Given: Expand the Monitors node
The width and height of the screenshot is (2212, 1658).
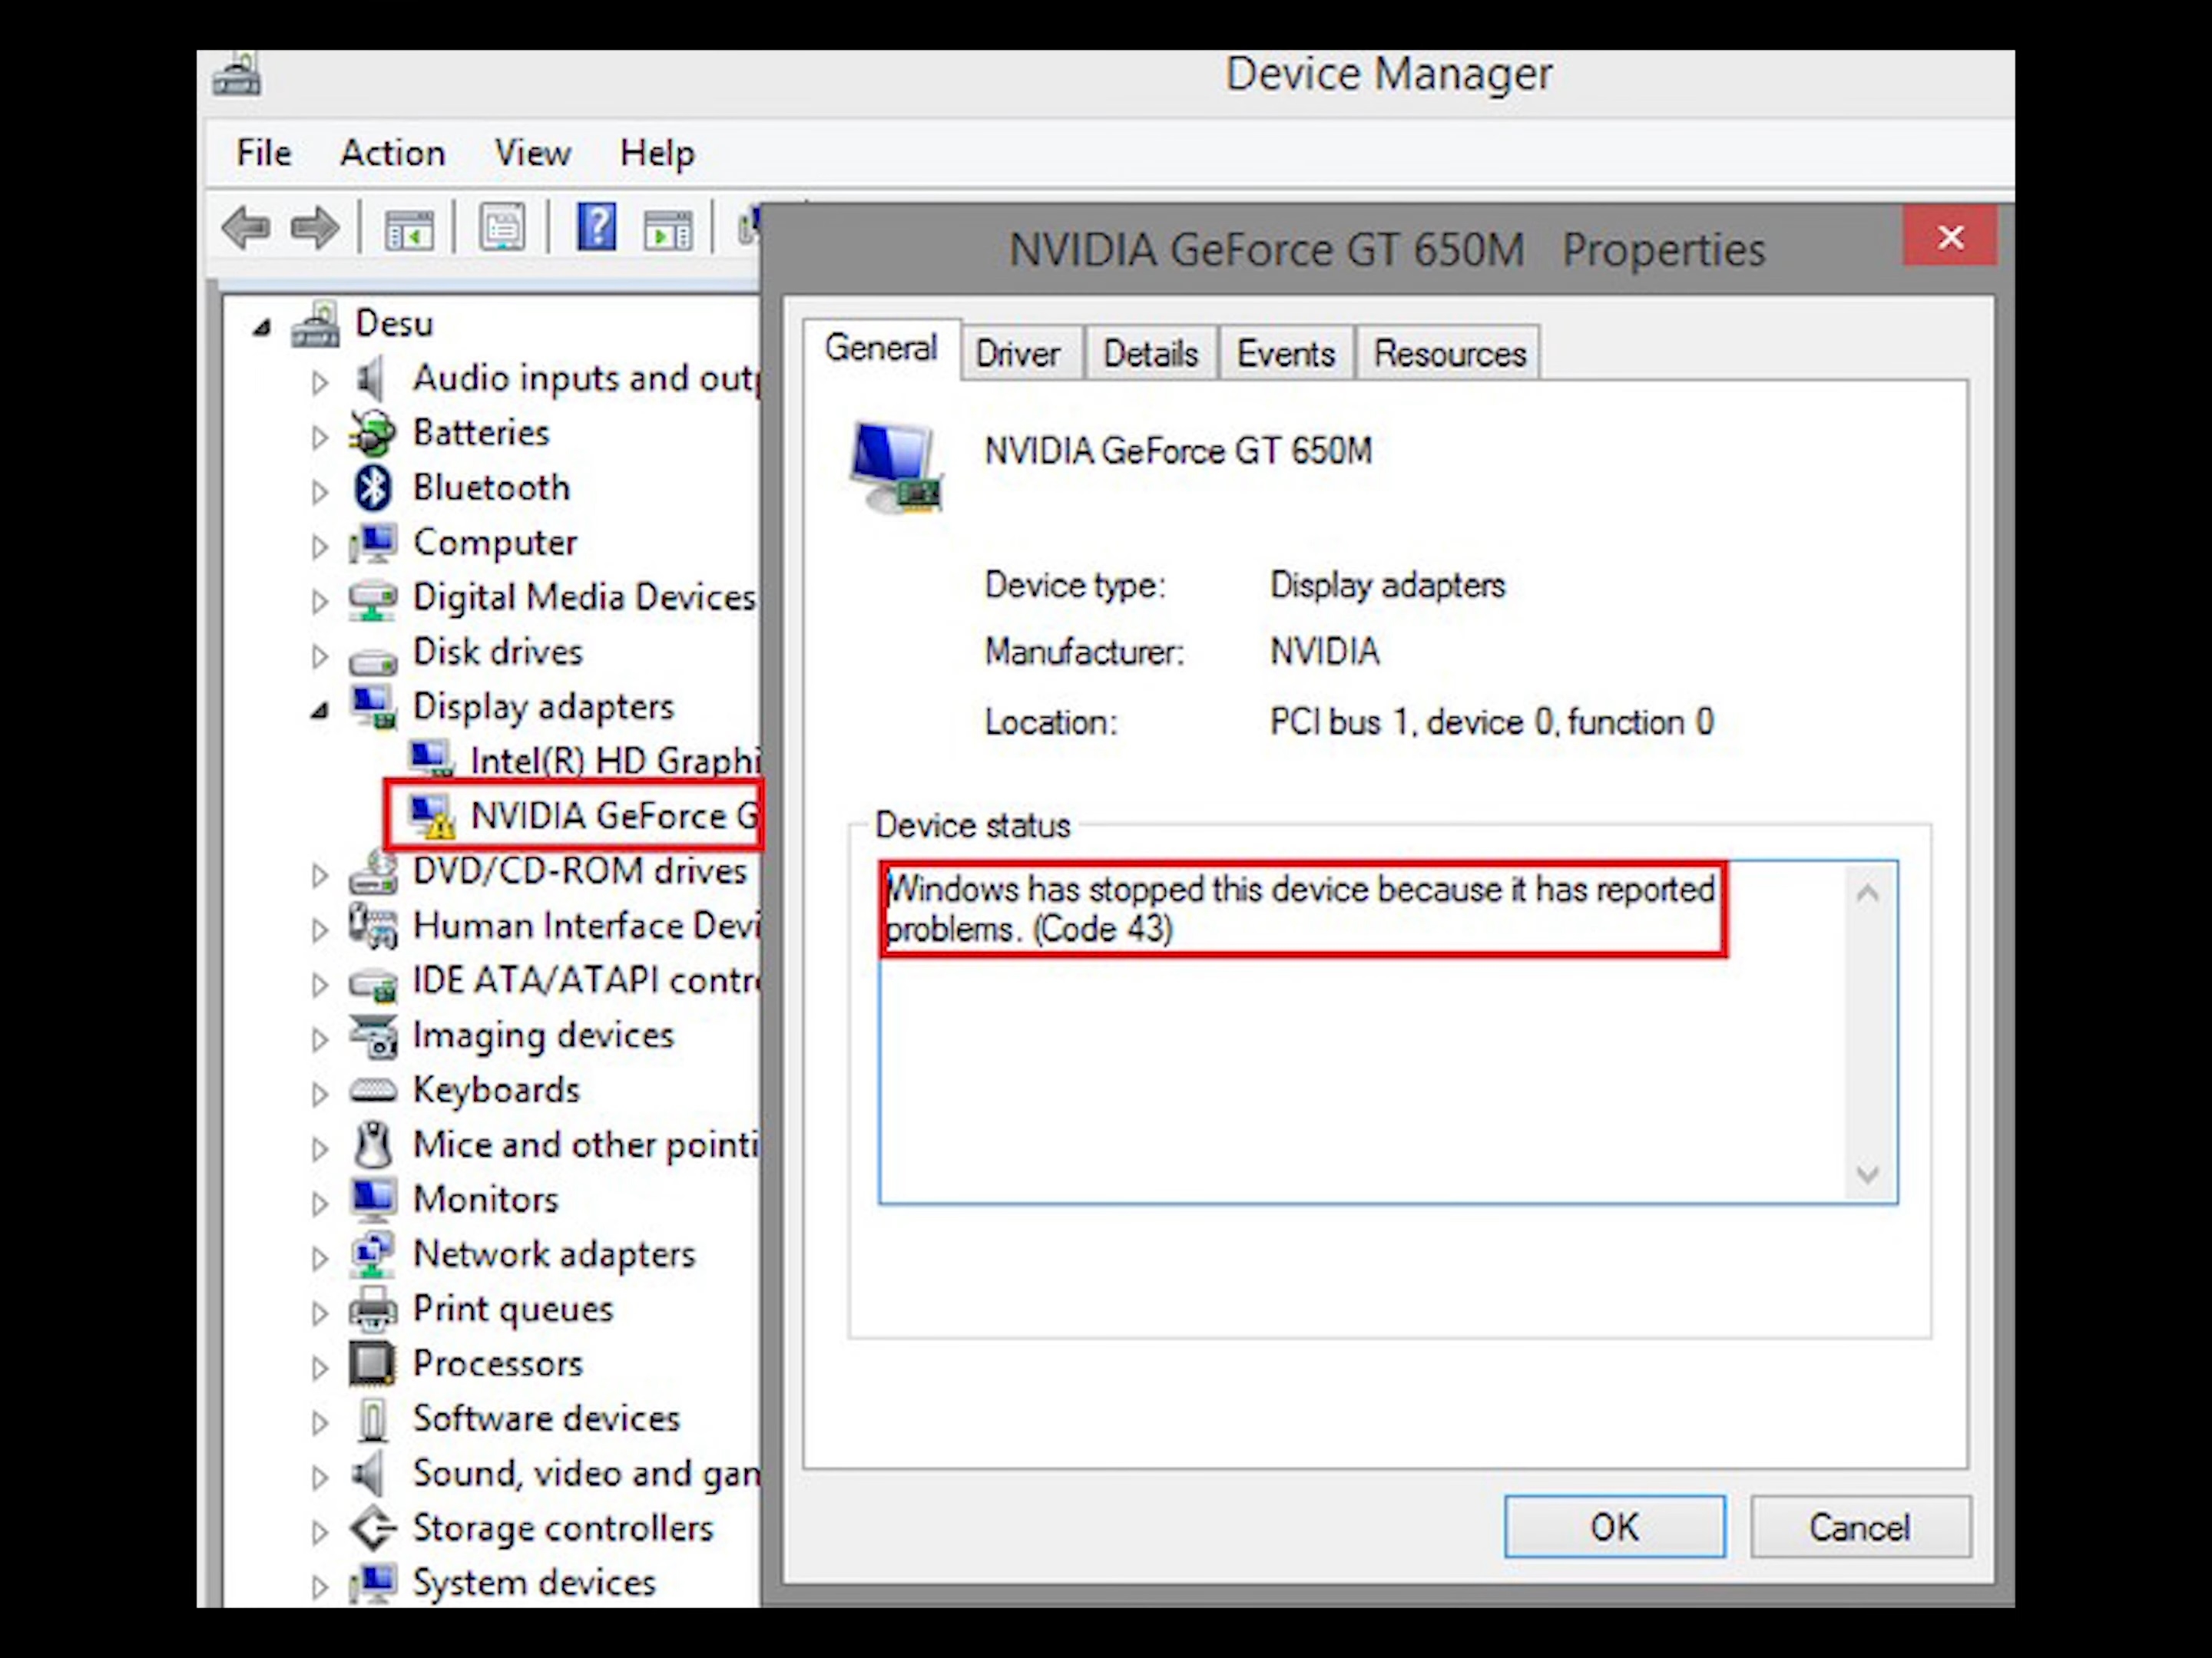Looking at the screenshot, I should tap(319, 1204).
